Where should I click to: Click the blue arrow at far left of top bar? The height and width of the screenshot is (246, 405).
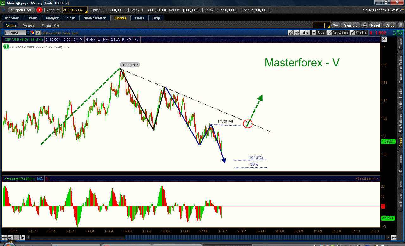pos(3,10)
